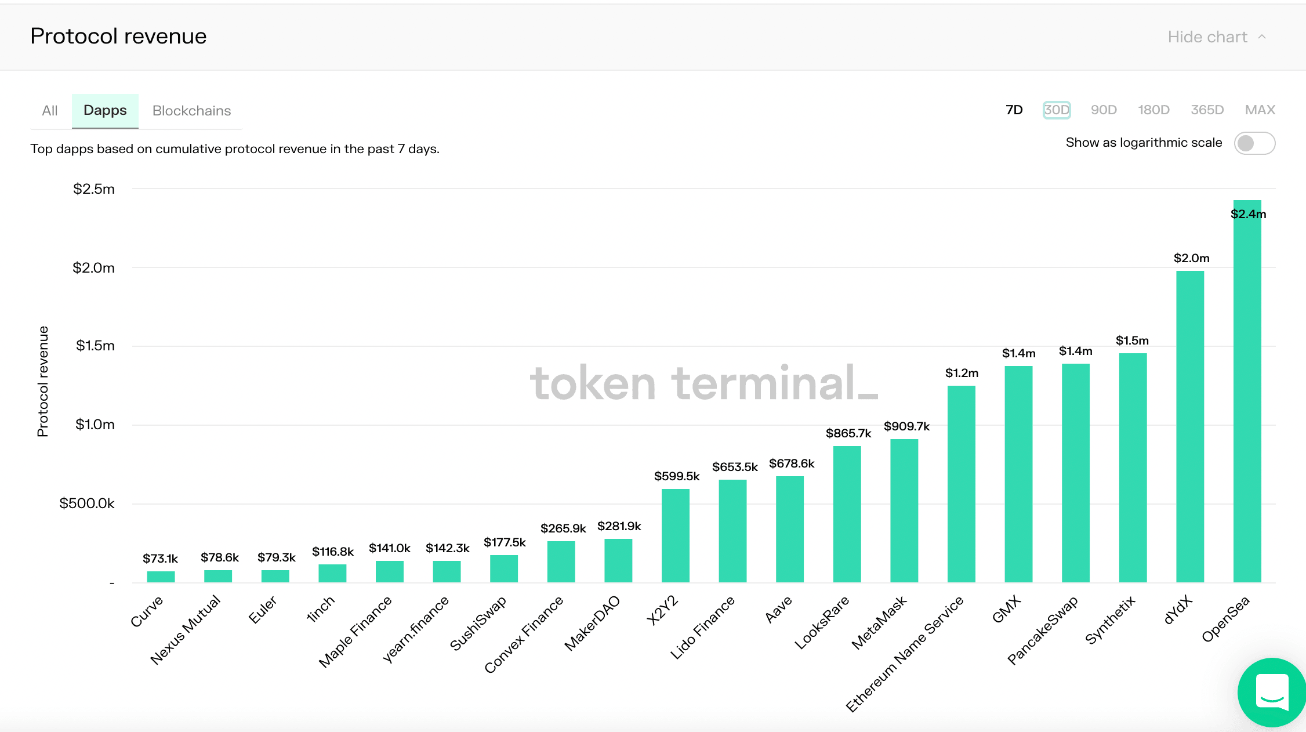Image resolution: width=1306 pixels, height=732 pixels.
Task: Collapse chart with Hide chart chevron
Action: pos(1262,37)
